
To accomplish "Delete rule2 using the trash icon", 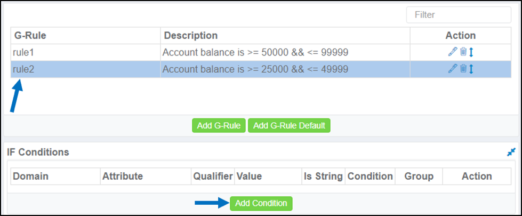I will click(x=463, y=69).
